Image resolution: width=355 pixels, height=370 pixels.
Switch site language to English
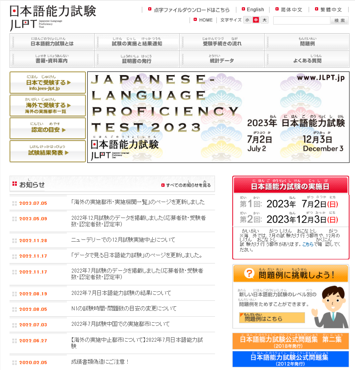tap(255, 10)
